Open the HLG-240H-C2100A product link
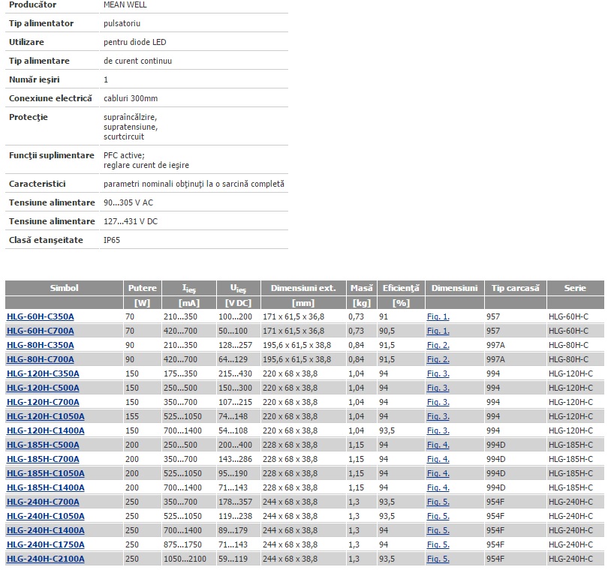Image resolution: width=611 pixels, height=570 pixels. point(46,559)
